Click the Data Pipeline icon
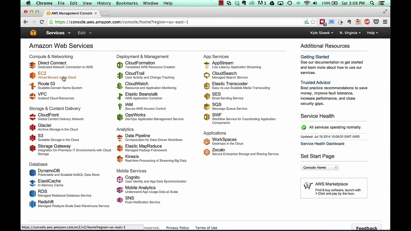The height and width of the screenshot is (231, 411). click(120, 138)
